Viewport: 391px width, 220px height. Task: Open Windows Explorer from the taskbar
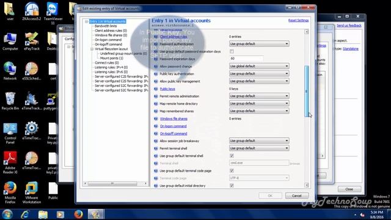(x=43, y=215)
